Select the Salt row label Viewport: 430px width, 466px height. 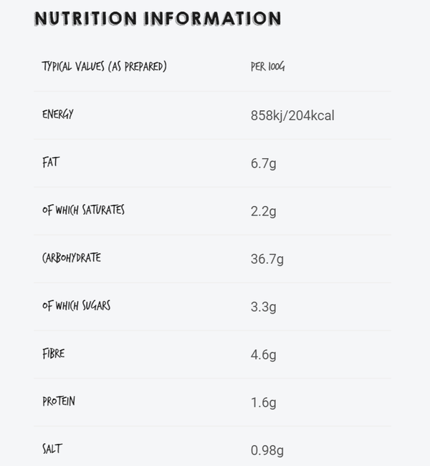pyautogui.click(x=52, y=449)
